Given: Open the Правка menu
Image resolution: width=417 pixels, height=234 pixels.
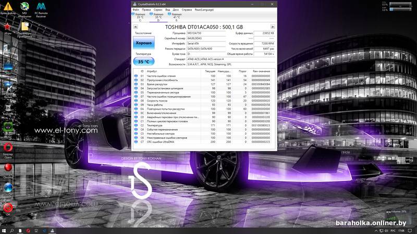Looking at the screenshot, I should [146, 9].
